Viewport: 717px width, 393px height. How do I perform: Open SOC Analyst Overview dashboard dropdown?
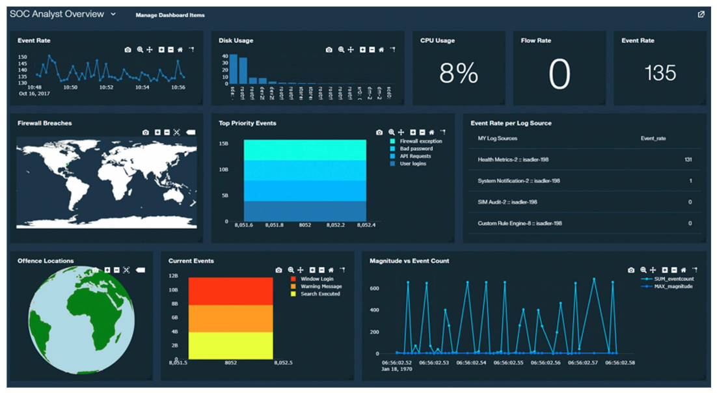pos(113,14)
